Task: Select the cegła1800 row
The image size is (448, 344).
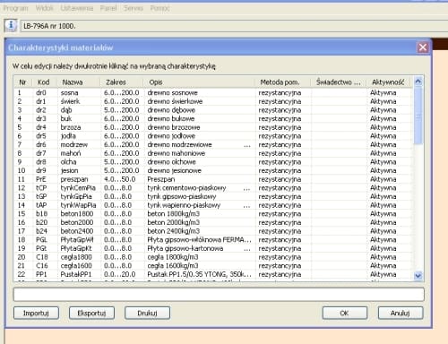Action: tap(213, 257)
